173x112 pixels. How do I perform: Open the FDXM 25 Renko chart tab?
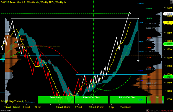pyautogui.click(x=6, y=110)
